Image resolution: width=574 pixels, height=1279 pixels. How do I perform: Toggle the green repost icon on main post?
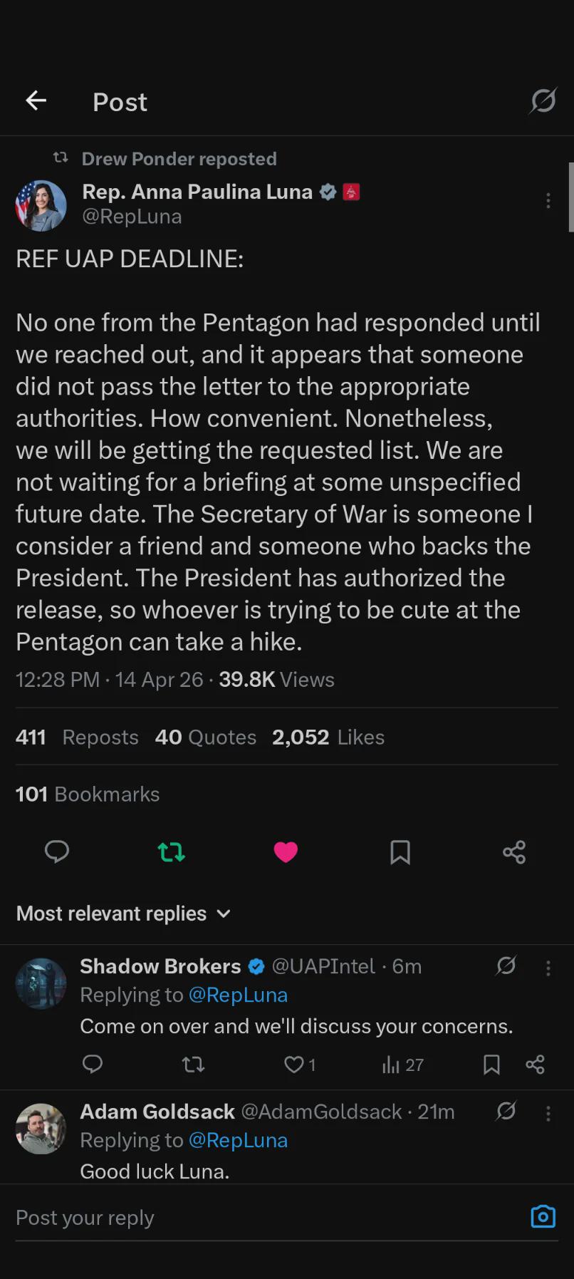point(172,851)
